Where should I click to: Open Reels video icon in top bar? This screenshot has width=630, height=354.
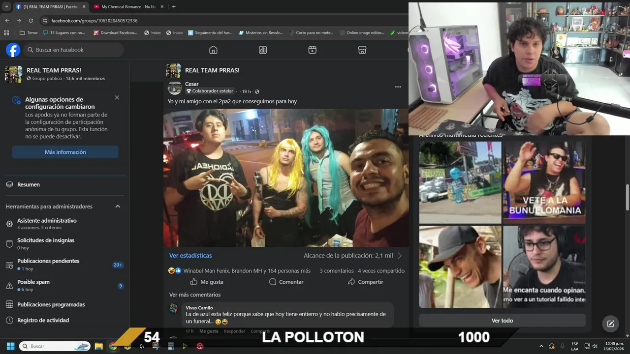click(x=312, y=50)
